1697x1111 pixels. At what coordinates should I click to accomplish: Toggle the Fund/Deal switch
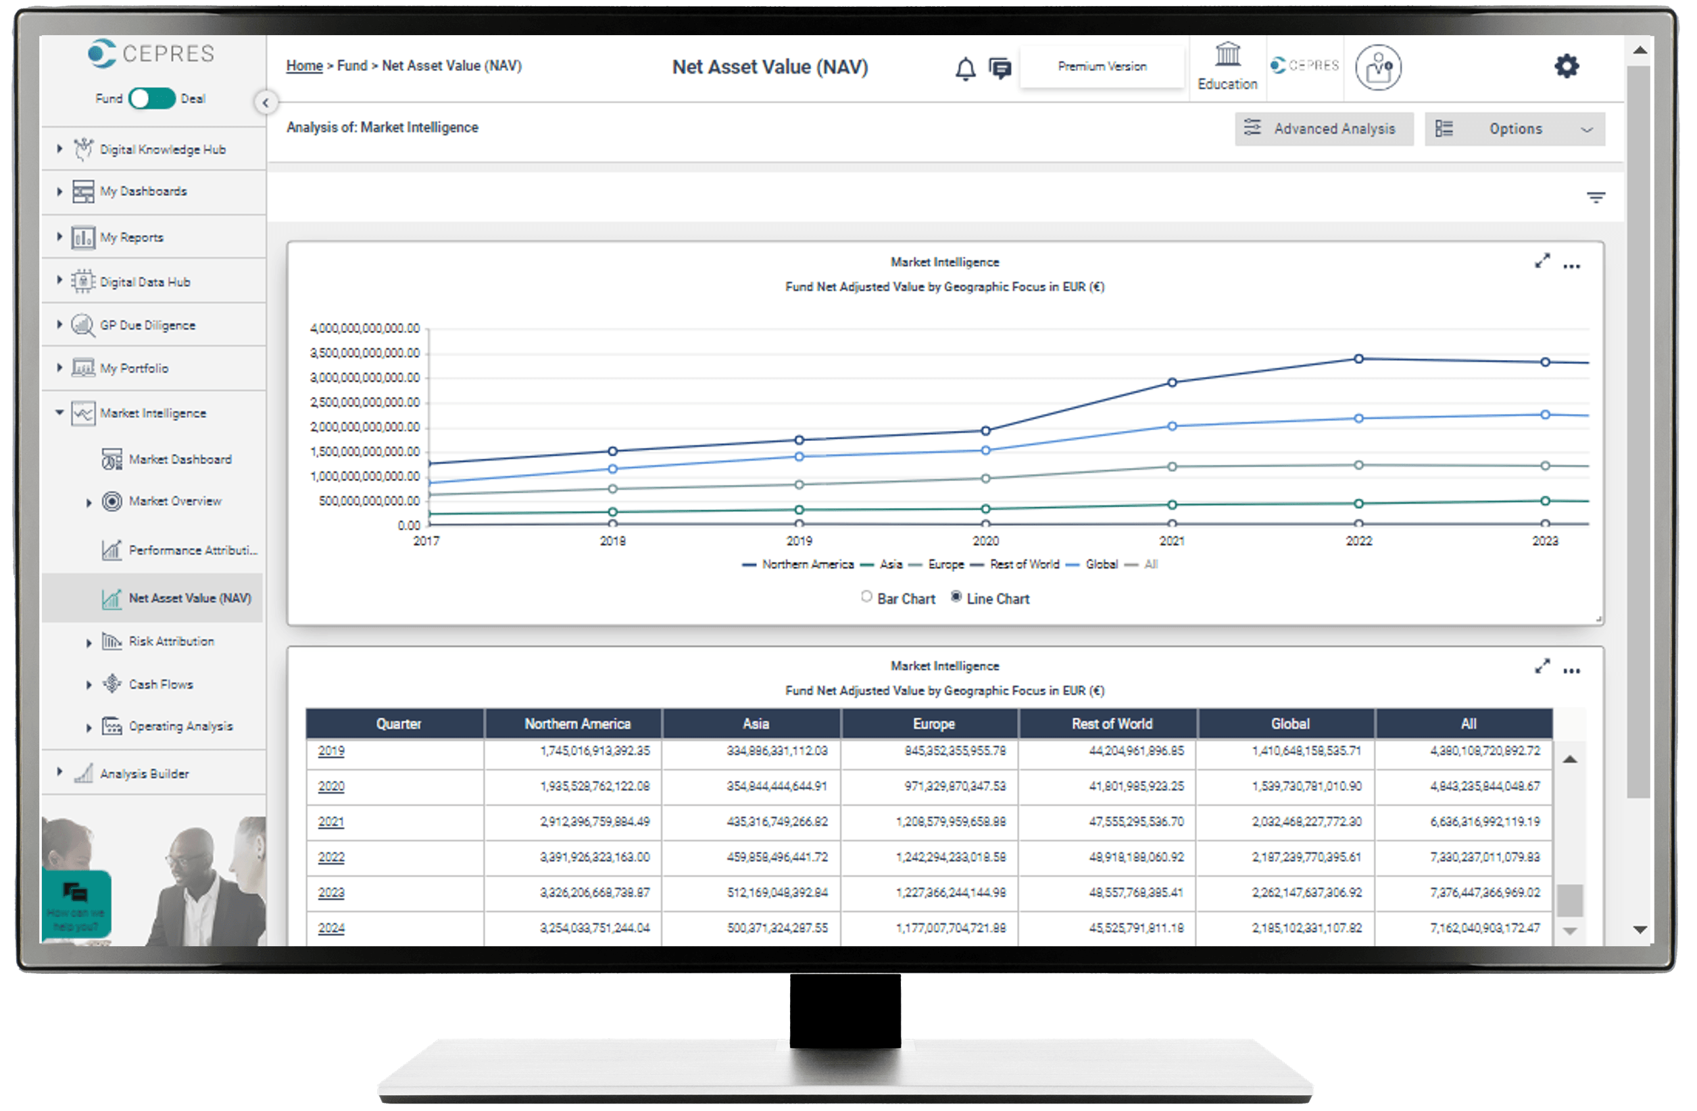tap(152, 99)
